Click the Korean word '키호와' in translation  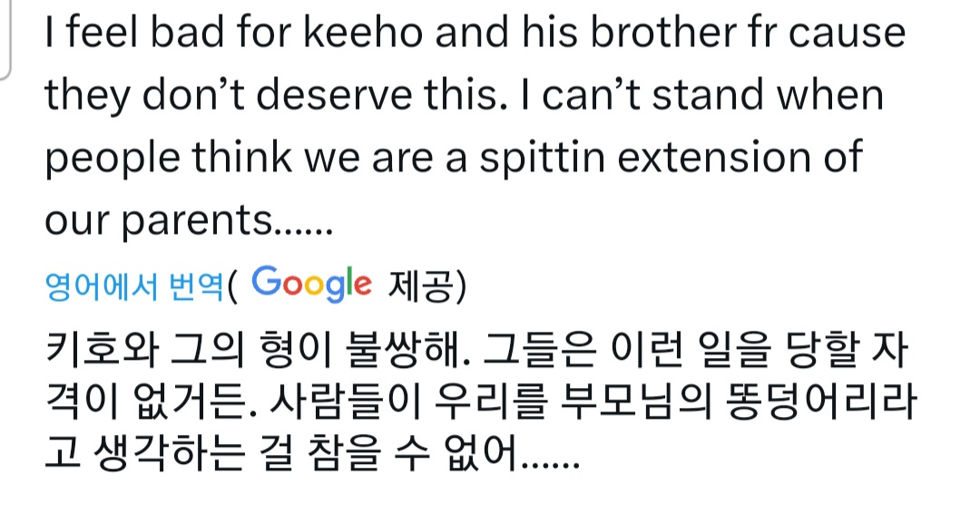click(102, 350)
